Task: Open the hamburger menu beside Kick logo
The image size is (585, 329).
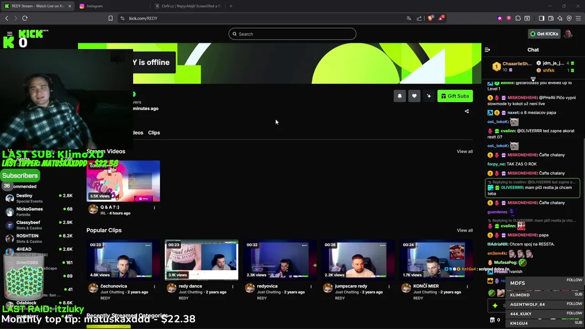Action: click(x=10, y=34)
